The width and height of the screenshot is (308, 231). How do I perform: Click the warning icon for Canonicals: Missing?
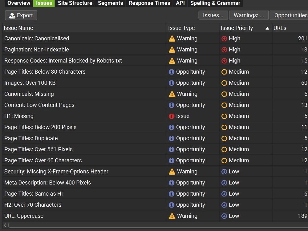(172, 94)
